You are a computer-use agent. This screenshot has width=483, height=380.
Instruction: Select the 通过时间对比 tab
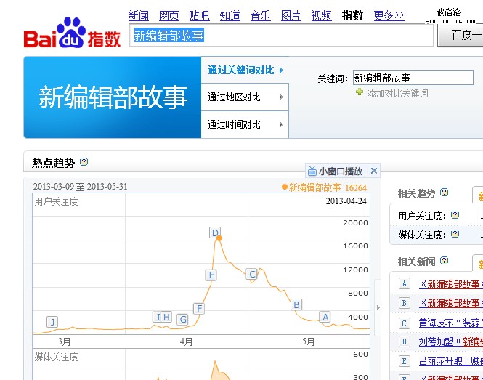[245, 124]
